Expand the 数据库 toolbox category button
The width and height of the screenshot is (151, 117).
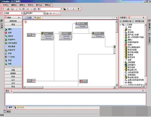pyautogui.click(x=13, y=73)
